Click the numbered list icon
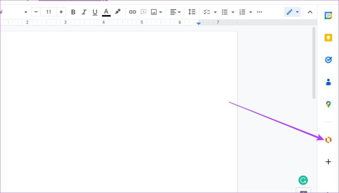Image resolution: width=339 pixels, height=193 pixels. pyautogui.click(x=242, y=12)
